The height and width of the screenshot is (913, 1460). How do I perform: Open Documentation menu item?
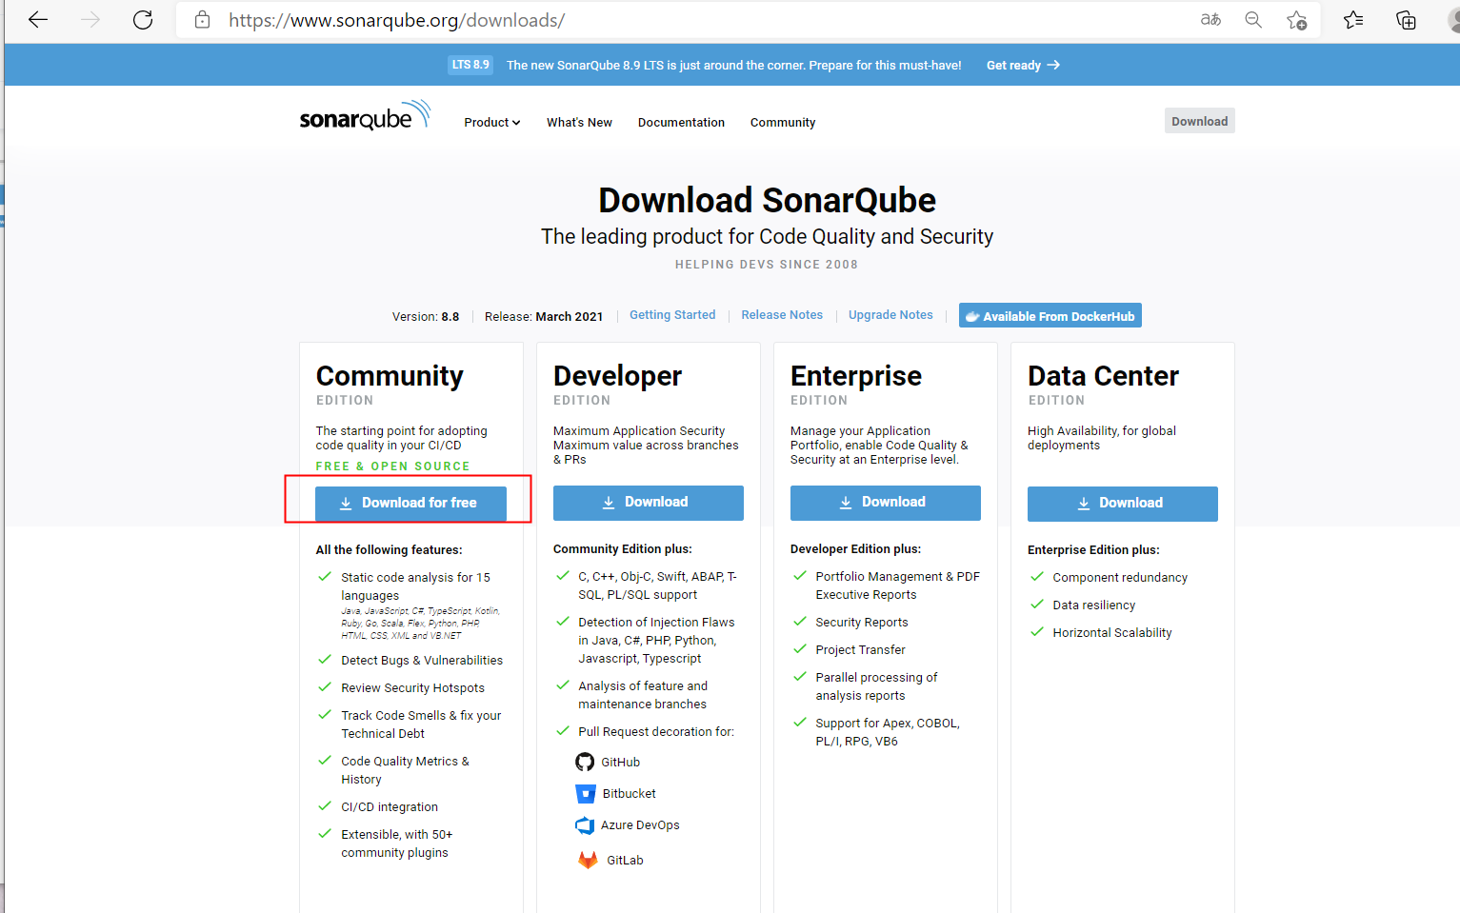point(681,122)
